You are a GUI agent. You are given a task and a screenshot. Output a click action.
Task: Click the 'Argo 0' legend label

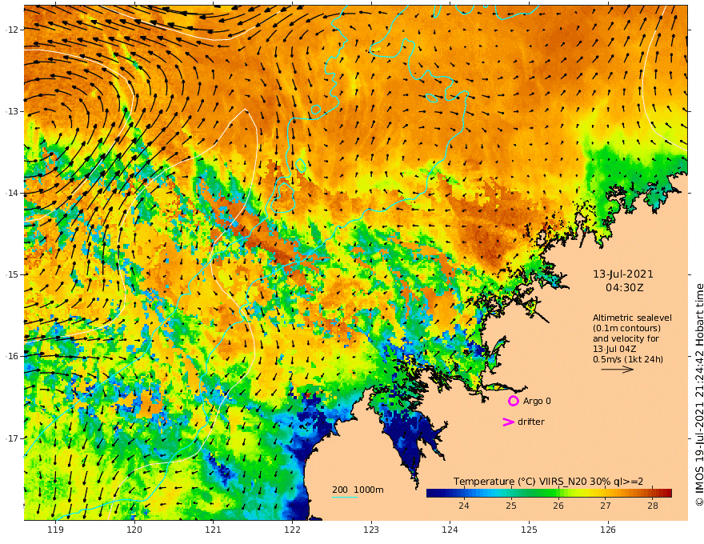click(537, 401)
